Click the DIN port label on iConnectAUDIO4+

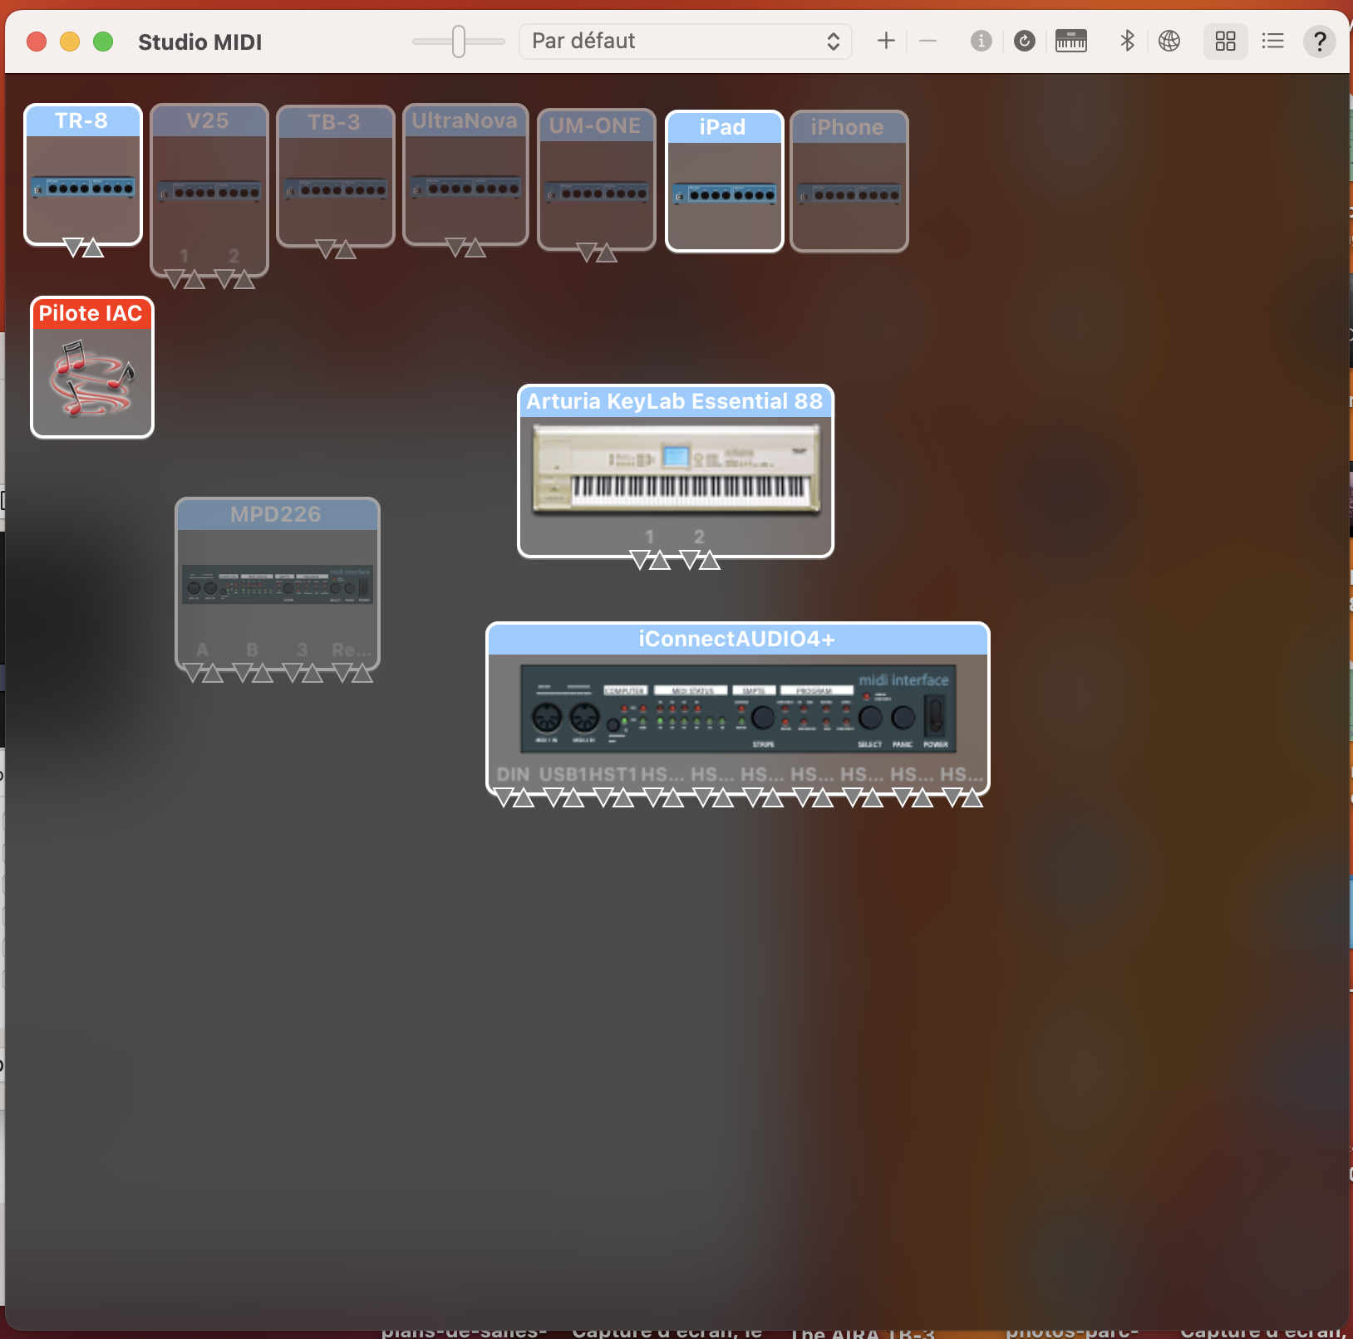coord(513,774)
